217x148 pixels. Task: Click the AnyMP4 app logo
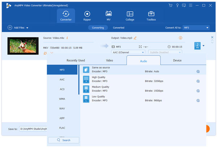click(9, 5)
